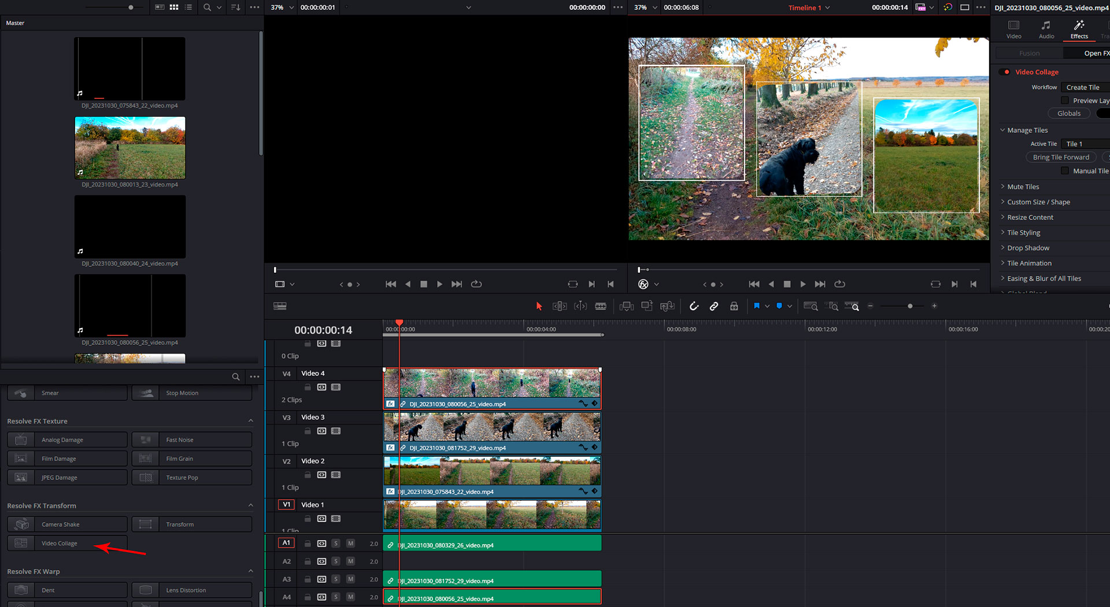
Task: Switch to inspector Effects tab
Action: pos(1079,29)
